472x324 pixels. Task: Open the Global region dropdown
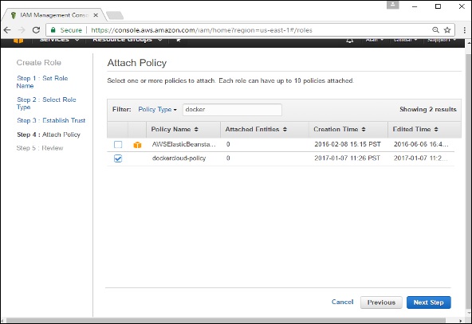click(x=406, y=40)
